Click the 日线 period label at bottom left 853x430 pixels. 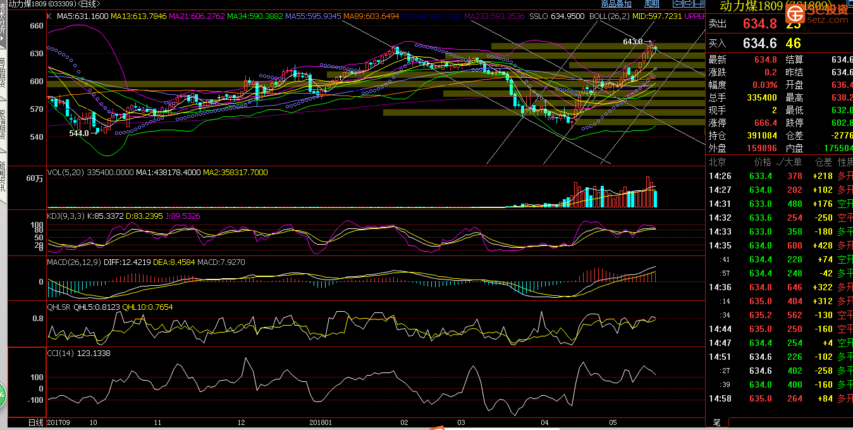(36, 422)
